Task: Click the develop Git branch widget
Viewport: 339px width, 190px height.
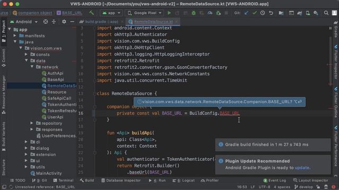Action: (304, 187)
